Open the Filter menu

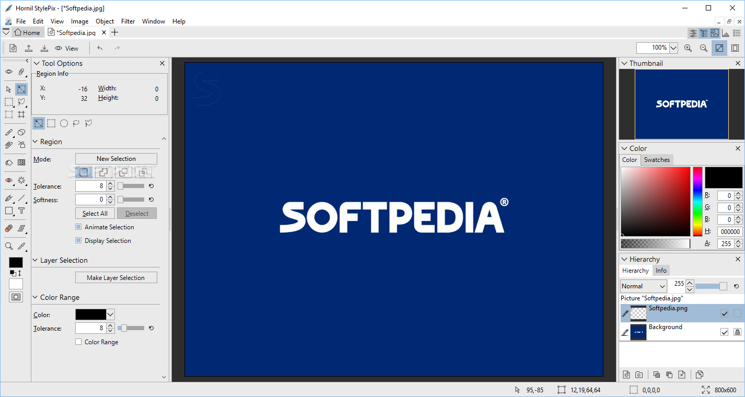pyautogui.click(x=128, y=21)
